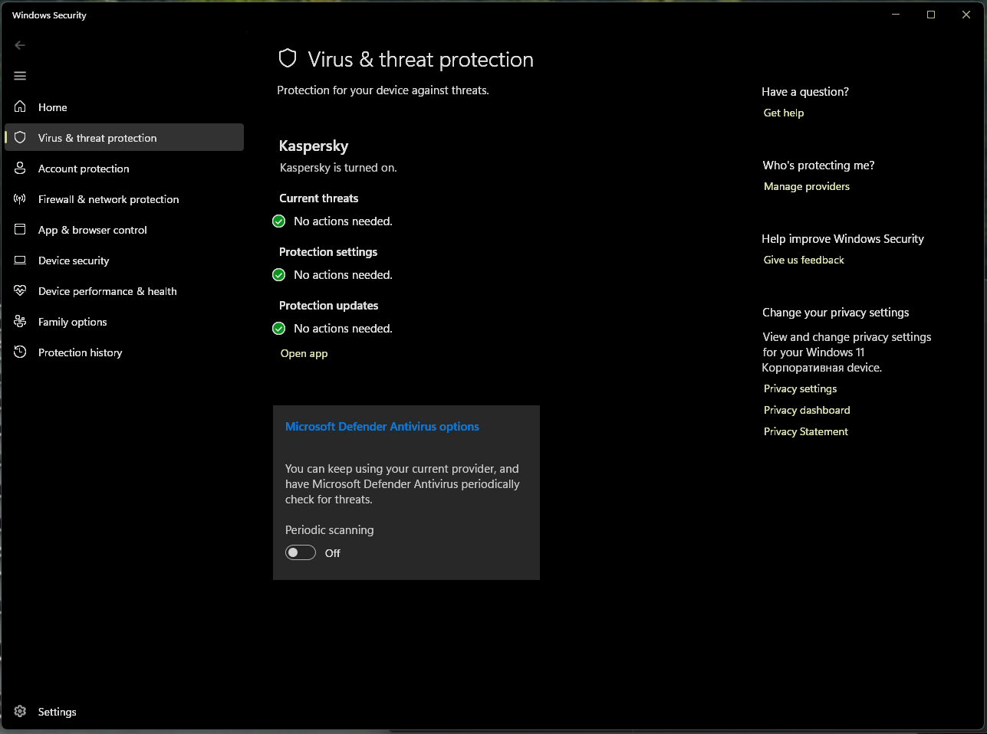Click the Firewall network antenna icon
This screenshot has height=734, width=987.
click(20, 198)
